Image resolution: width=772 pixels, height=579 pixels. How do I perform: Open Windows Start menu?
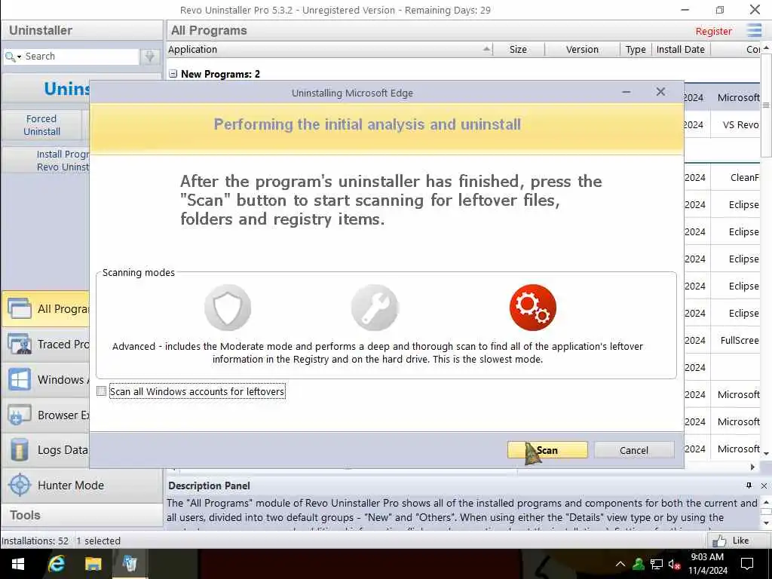click(x=18, y=564)
